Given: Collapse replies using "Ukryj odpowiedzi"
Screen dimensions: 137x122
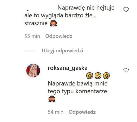Looking at the screenshot, I should [62, 51].
